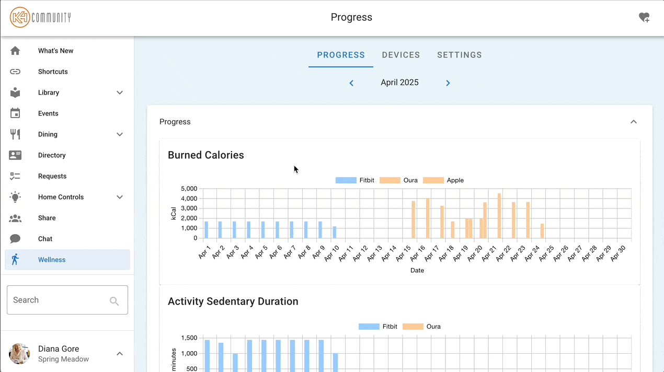Viewport: 664px width, 372px height.
Task: Click the Diana Gore name label
Action: [59, 349]
